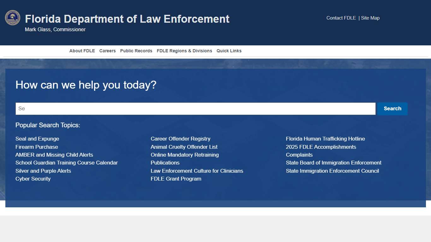Visit the Career Offender Registry
Screen dimensions: 431x242
click(x=180, y=139)
